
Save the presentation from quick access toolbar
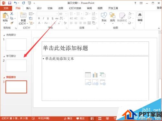pyautogui.click(x=10, y=3)
